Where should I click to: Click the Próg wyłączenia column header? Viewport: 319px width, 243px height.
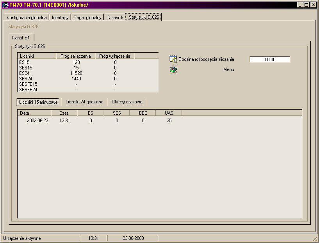coord(115,56)
